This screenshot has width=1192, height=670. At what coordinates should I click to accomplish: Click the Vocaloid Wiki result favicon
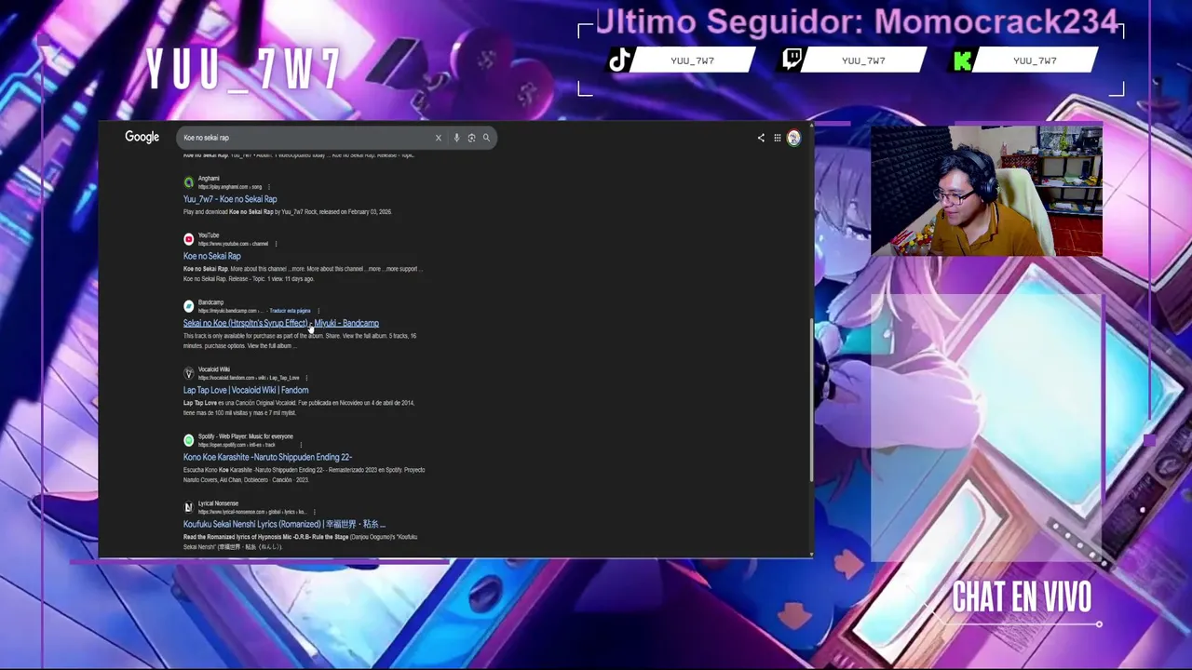click(x=189, y=373)
